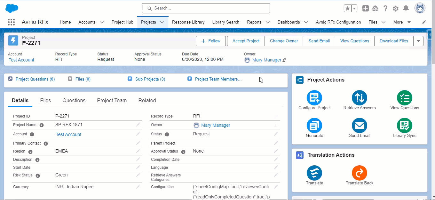Viewport: 435px width, 200px height.
Task: Click Retrieve Answers action icon
Action: pos(360,97)
